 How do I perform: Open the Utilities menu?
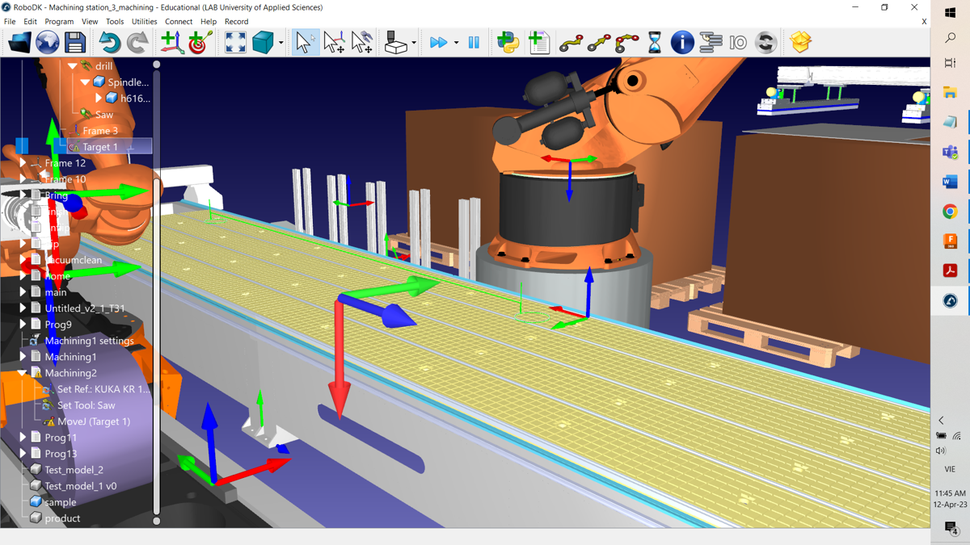point(144,22)
